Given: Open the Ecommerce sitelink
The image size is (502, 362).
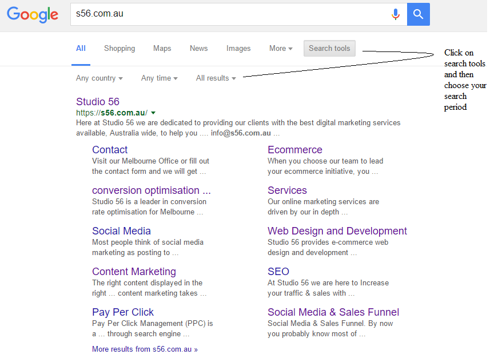Looking at the screenshot, I should point(295,150).
